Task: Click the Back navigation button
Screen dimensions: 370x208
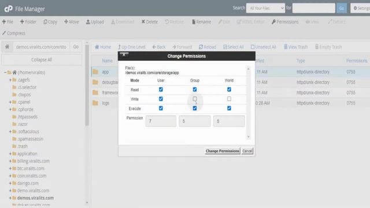Action: pyautogui.click(x=159, y=47)
